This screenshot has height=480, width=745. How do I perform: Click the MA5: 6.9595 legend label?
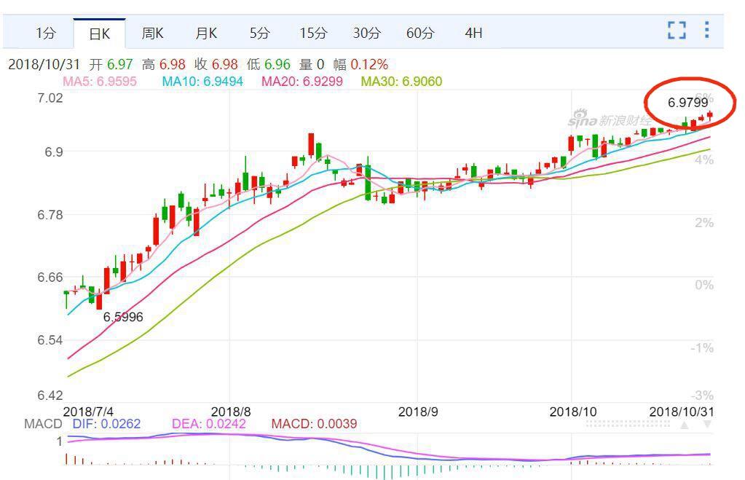(x=100, y=82)
